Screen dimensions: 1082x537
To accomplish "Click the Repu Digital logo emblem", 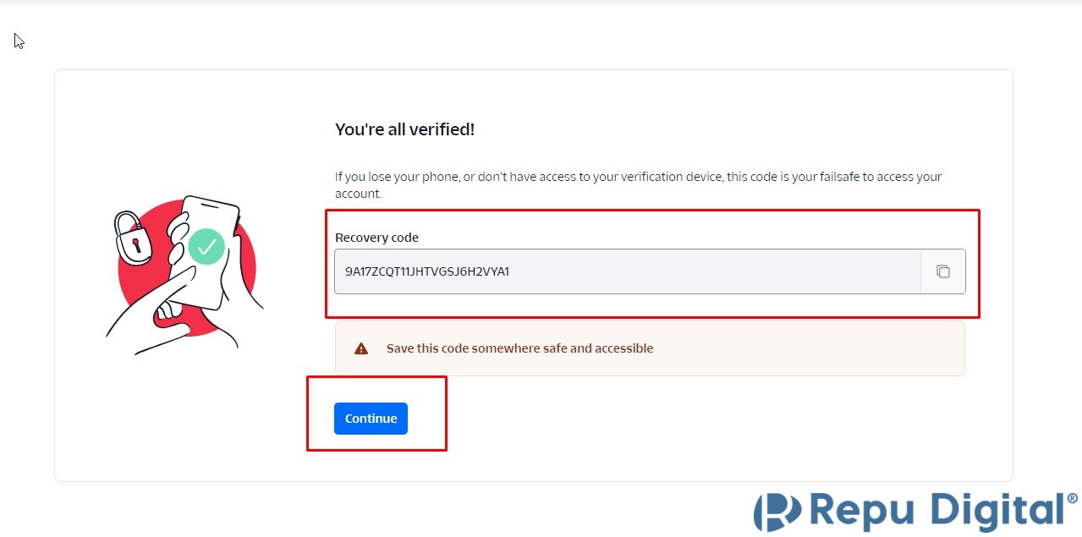I will 777,512.
